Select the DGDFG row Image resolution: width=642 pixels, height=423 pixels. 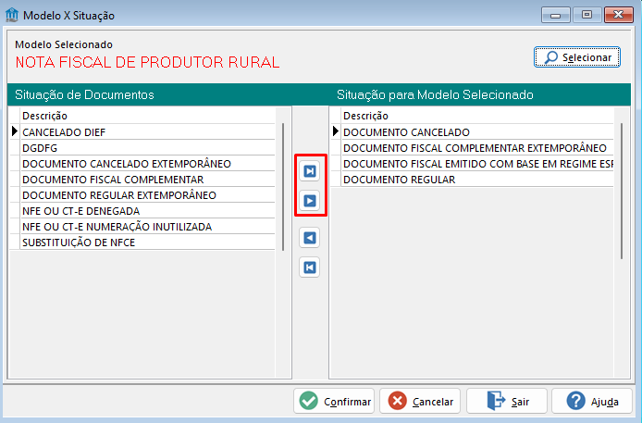pos(148,148)
